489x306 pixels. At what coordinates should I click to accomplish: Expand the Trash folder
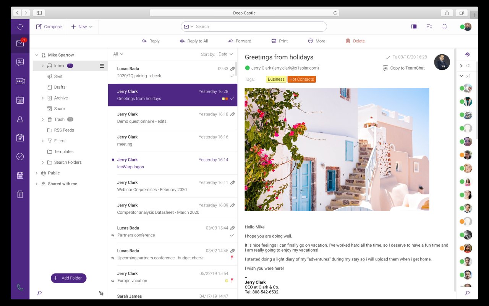click(42, 119)
